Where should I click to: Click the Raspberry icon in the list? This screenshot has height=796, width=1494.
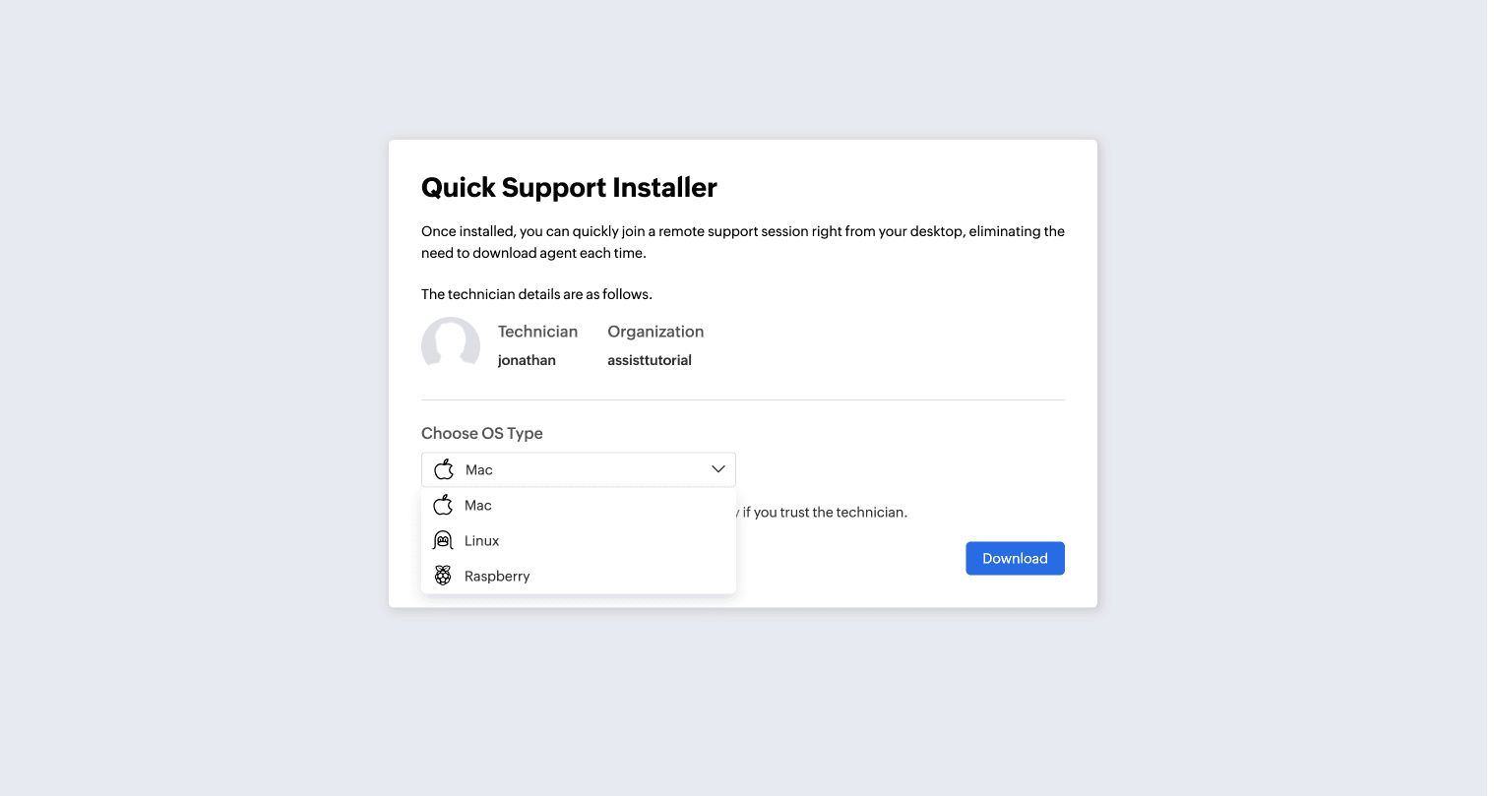pos(443,576)
